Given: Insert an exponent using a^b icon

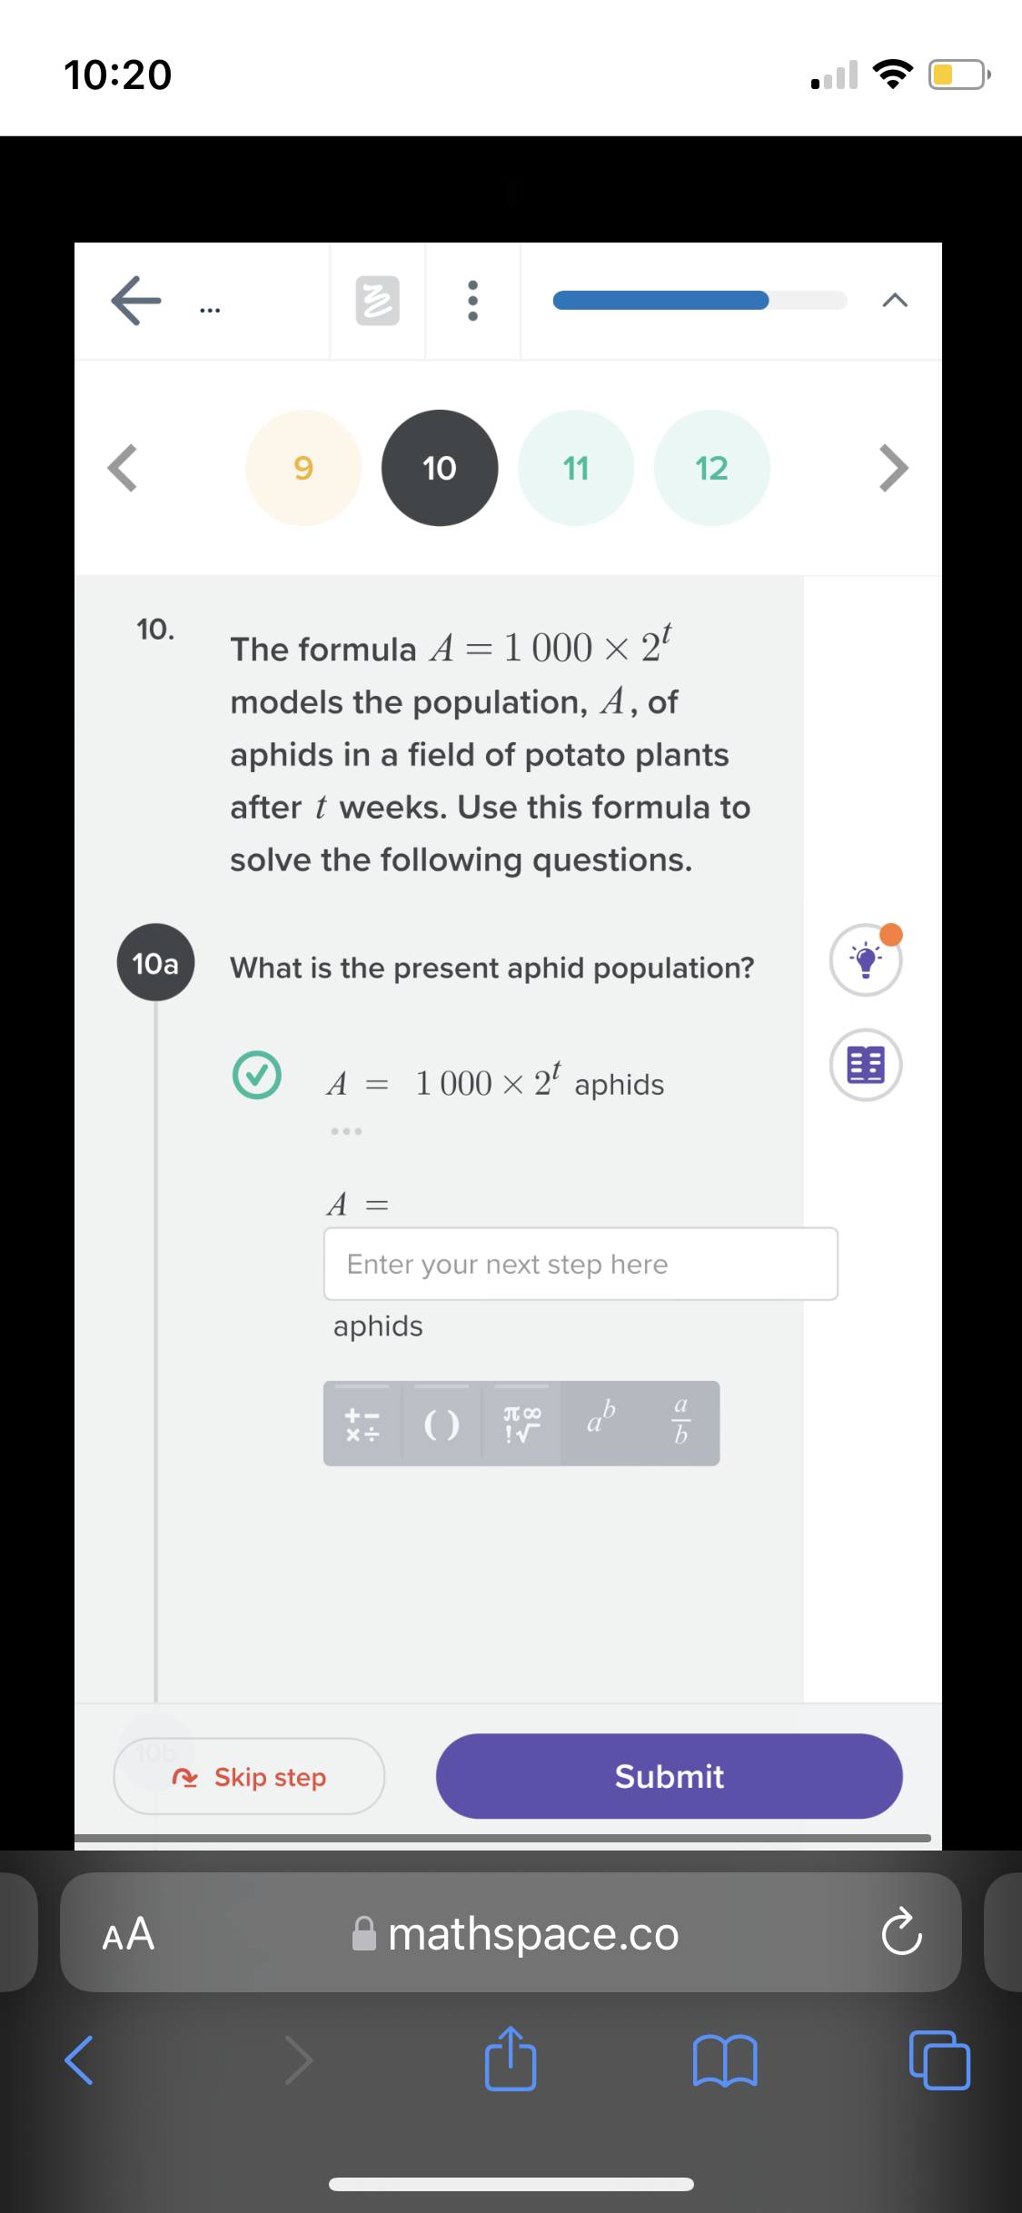Looking at the screenshot, I should point(600,1424).
